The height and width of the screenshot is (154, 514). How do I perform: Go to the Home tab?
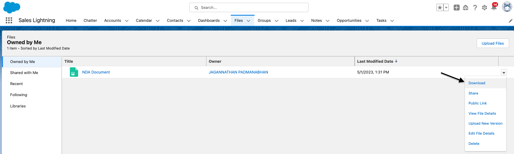point(71,20)
